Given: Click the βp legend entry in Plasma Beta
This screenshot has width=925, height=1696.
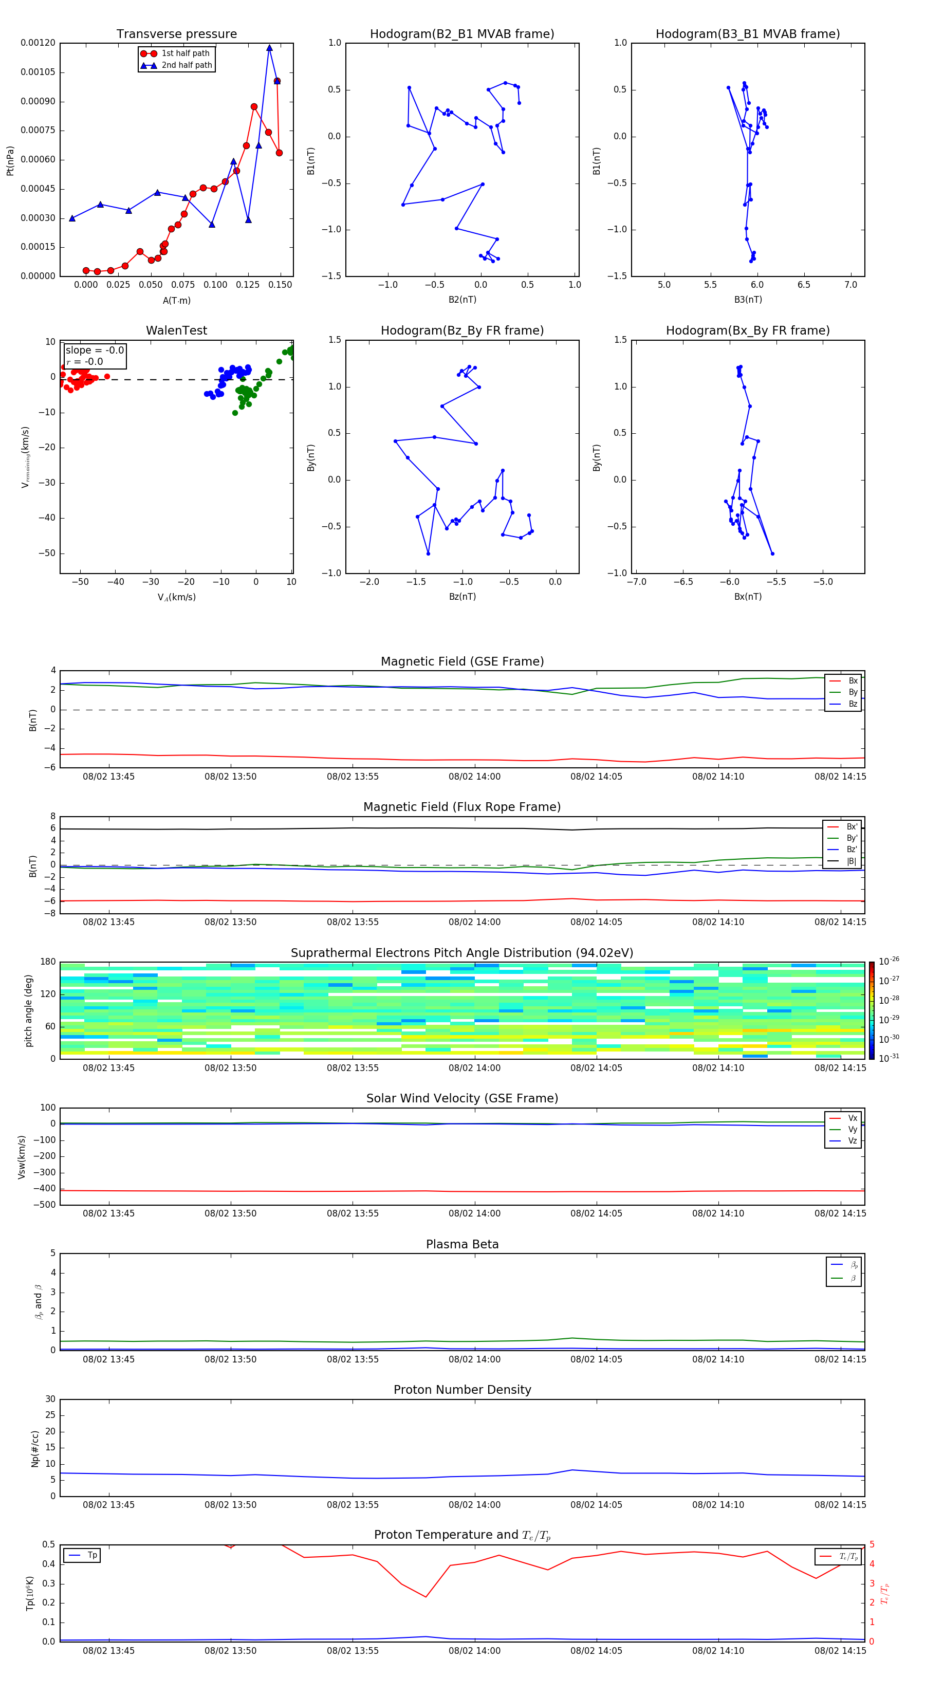Looking at the screenshot, I should point(844,1265).
